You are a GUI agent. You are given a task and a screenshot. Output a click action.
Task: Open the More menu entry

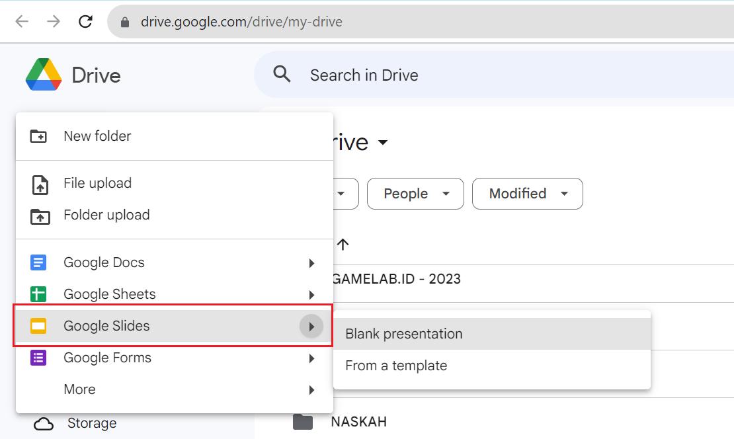coord(79,389)
